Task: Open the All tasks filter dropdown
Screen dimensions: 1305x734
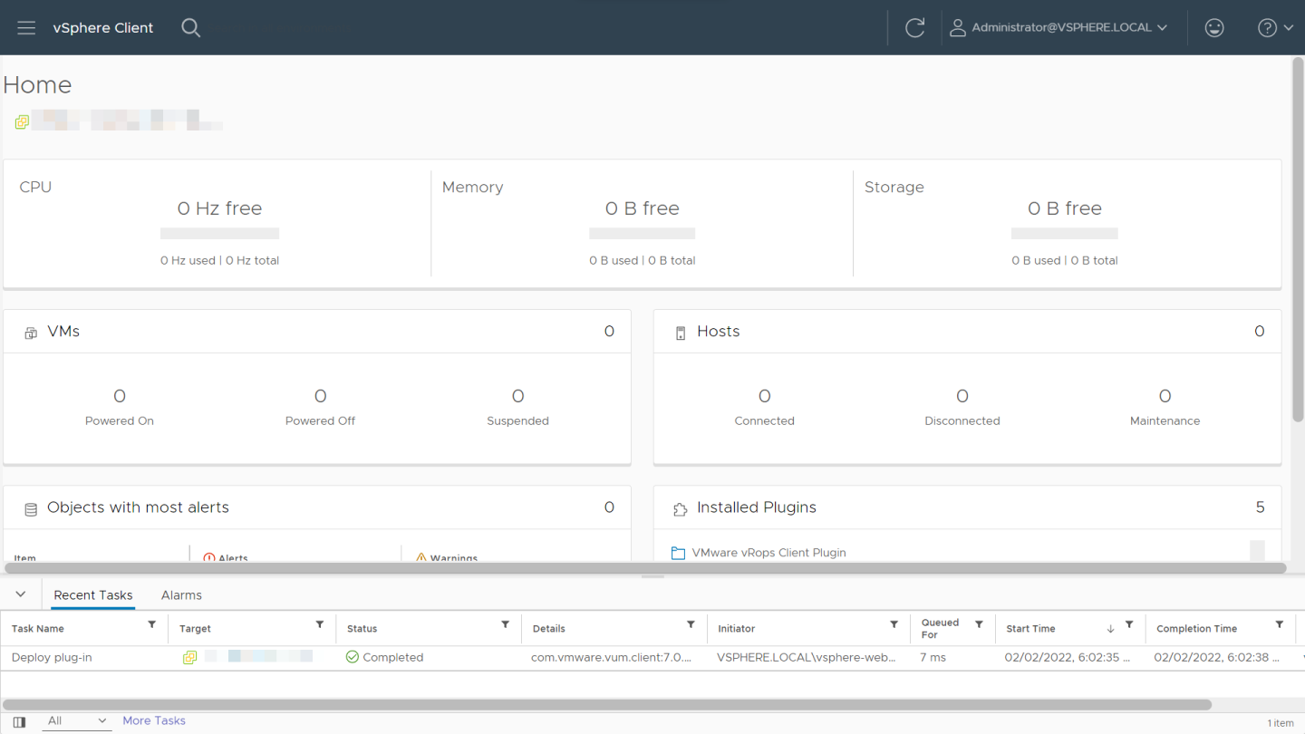Action: [77, 721]
